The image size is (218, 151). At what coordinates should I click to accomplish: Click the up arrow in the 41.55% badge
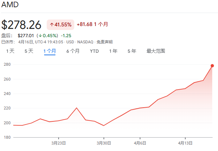[x=52, y=25]
